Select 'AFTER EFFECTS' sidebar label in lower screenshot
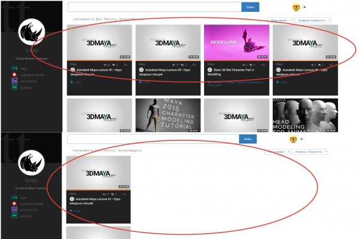 click(x=28, y=210)
